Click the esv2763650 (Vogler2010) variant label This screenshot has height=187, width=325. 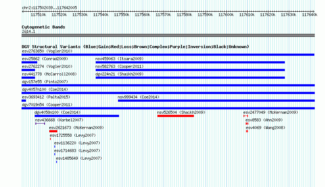point(47,51)
